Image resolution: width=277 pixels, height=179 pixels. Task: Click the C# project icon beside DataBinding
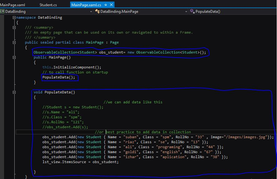pos(2,12)
